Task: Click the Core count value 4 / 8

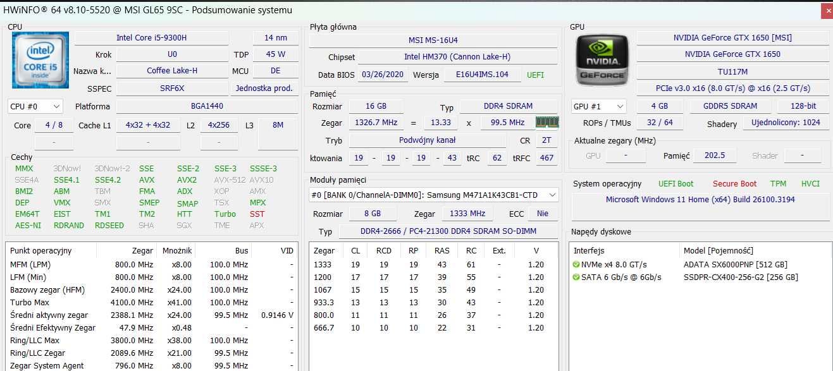Action: (x=54, y=125)
